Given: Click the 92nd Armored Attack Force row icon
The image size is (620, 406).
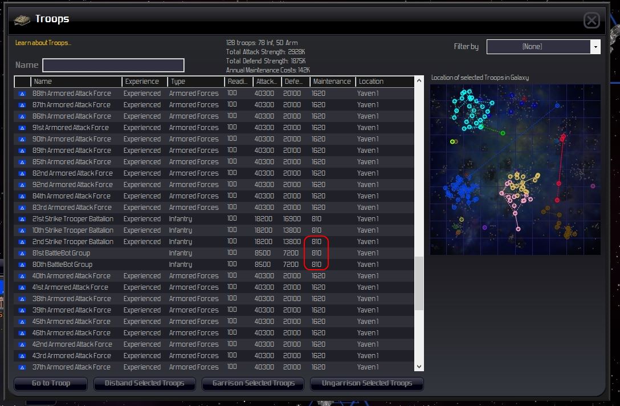Looking at the screenshot, I should tap(22, 185).
